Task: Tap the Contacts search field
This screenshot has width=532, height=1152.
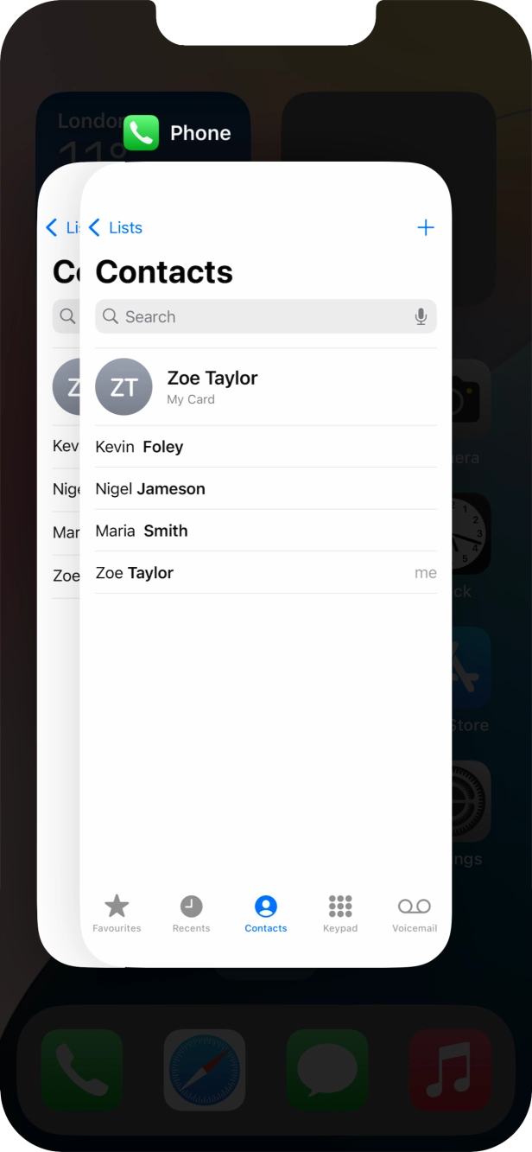Action: click(266, 317)
